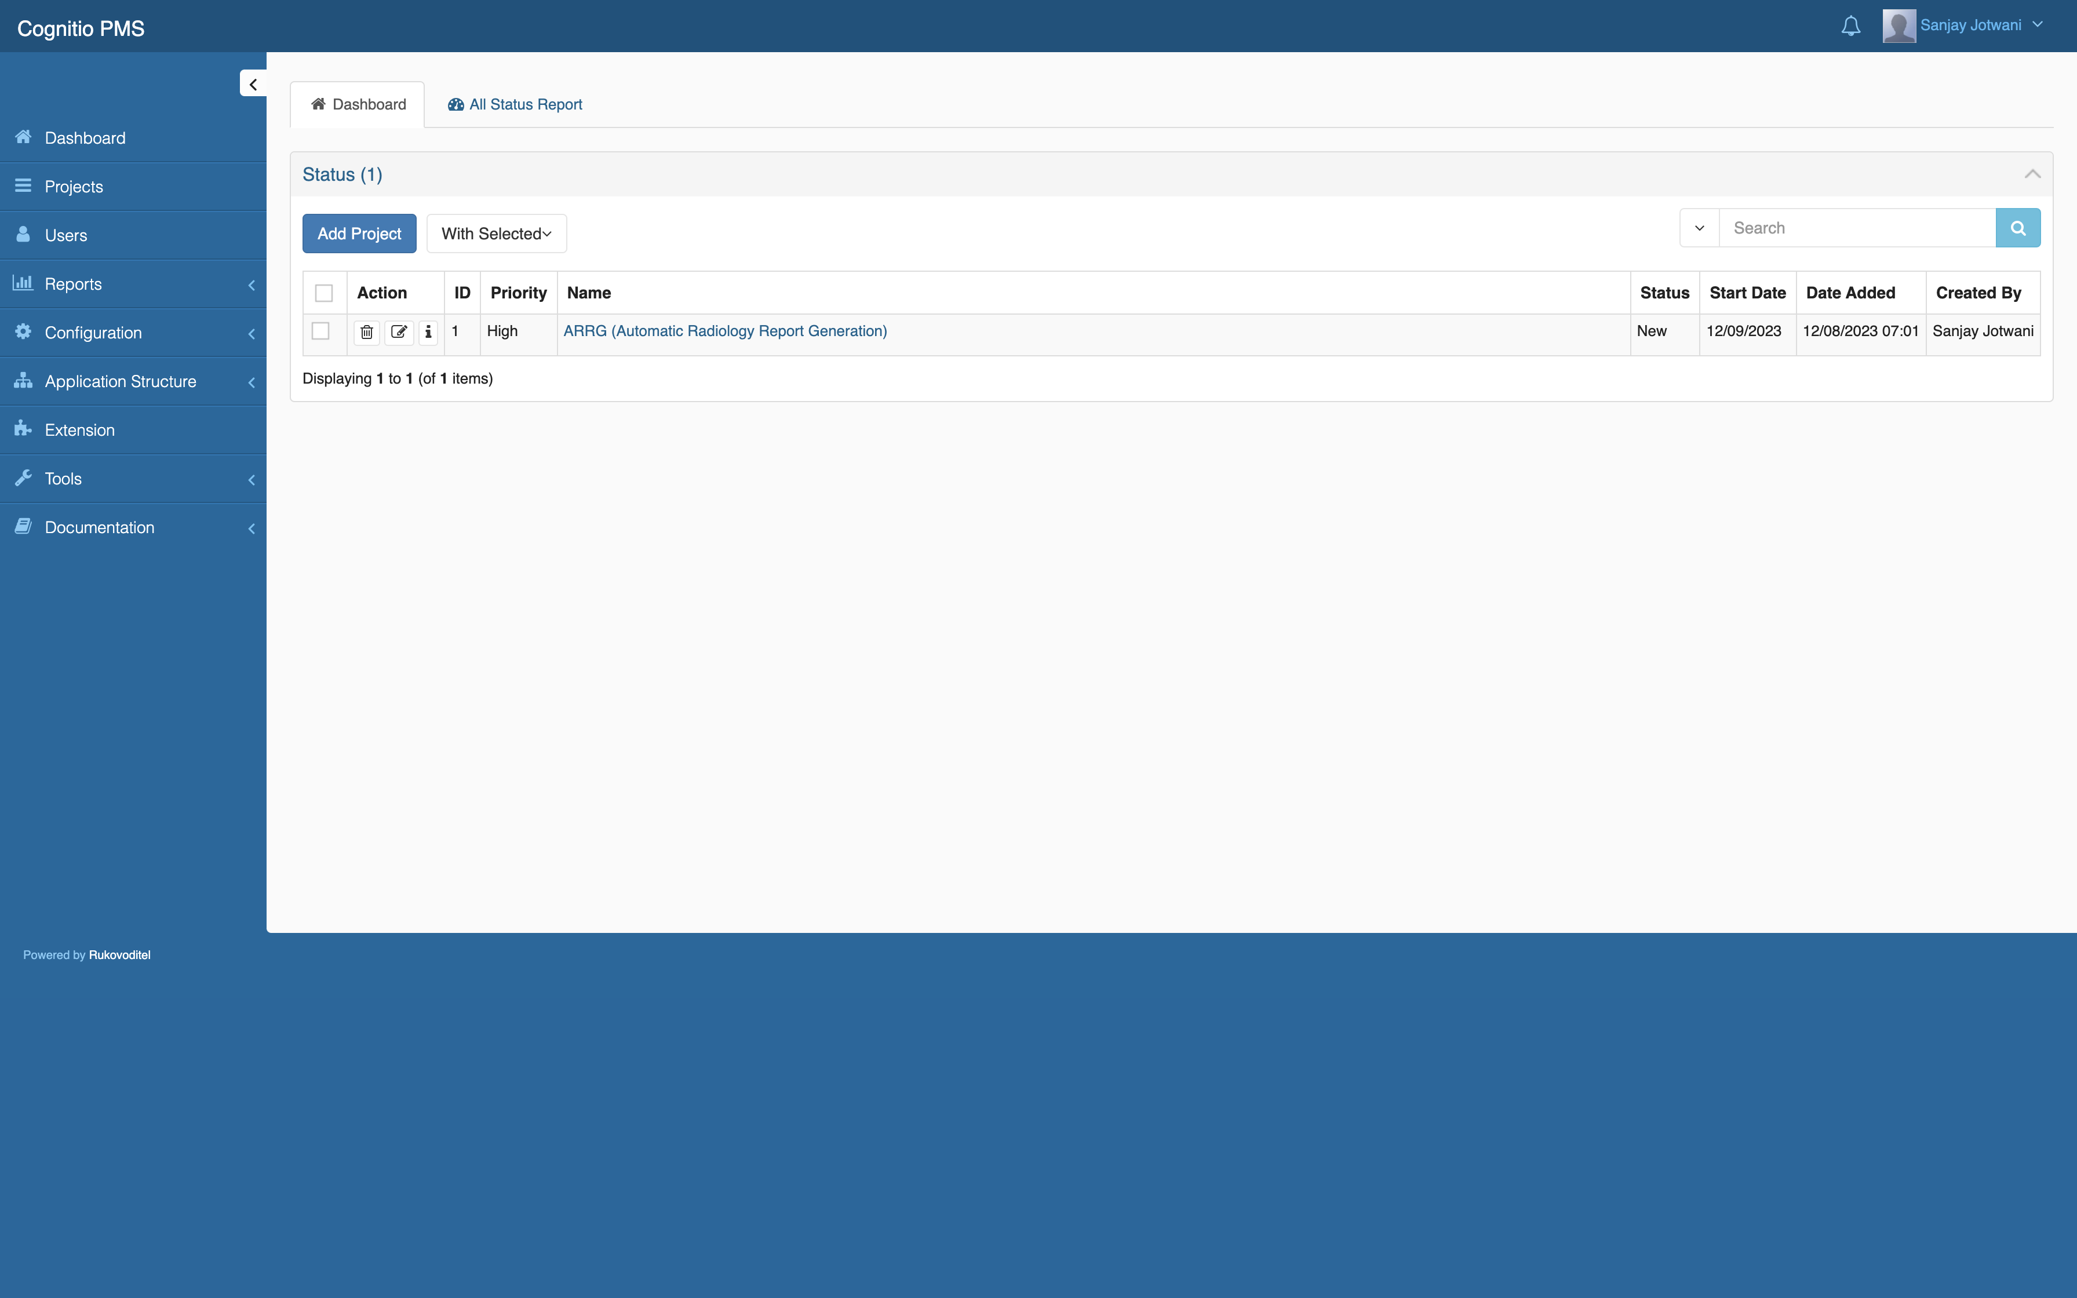This screenshot has width=2077, height=1298.
Task: Select the Dashboard tab
Action: pyautogui.click(x=358, y=105)
